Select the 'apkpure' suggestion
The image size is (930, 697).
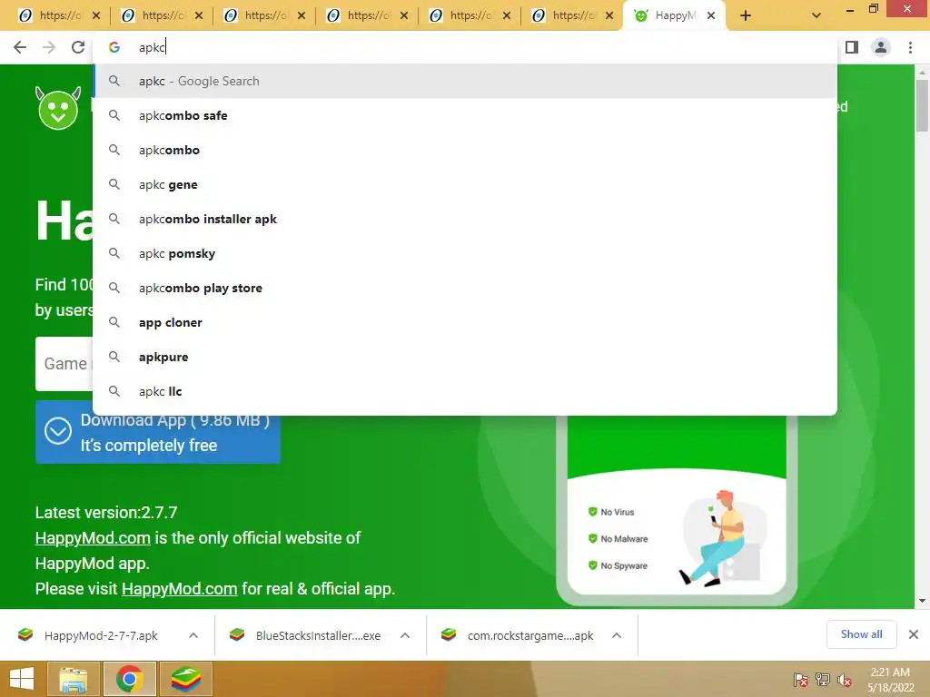click(465, 356)
